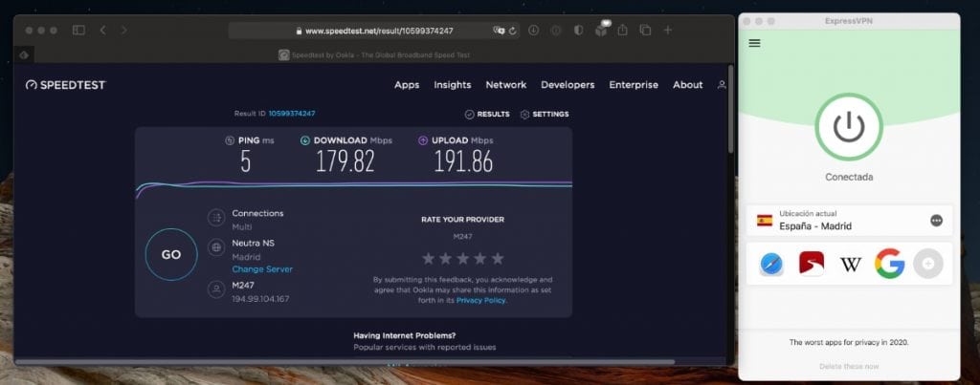Screen dimensions: 980x385
Task: Click the half-shield privacy report icon
Action: tap(579, 30)
